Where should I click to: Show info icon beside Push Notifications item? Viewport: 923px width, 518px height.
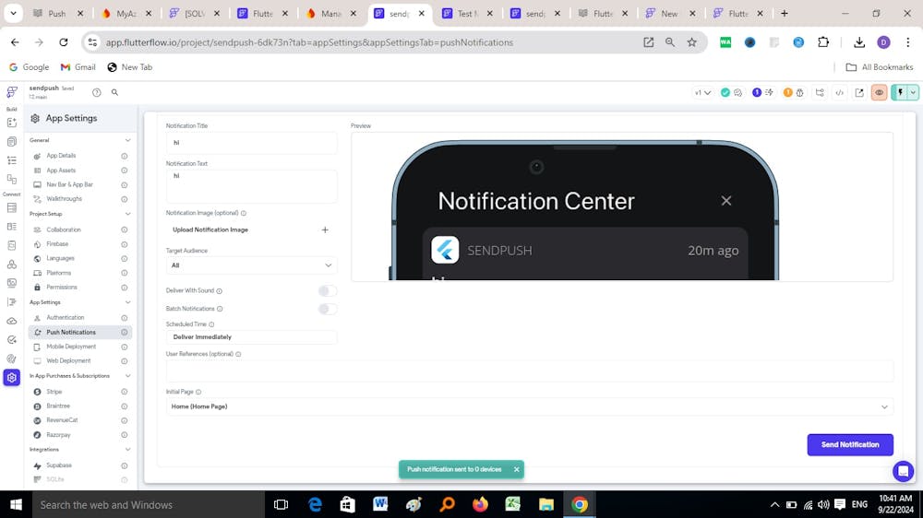tap(125, 332)
